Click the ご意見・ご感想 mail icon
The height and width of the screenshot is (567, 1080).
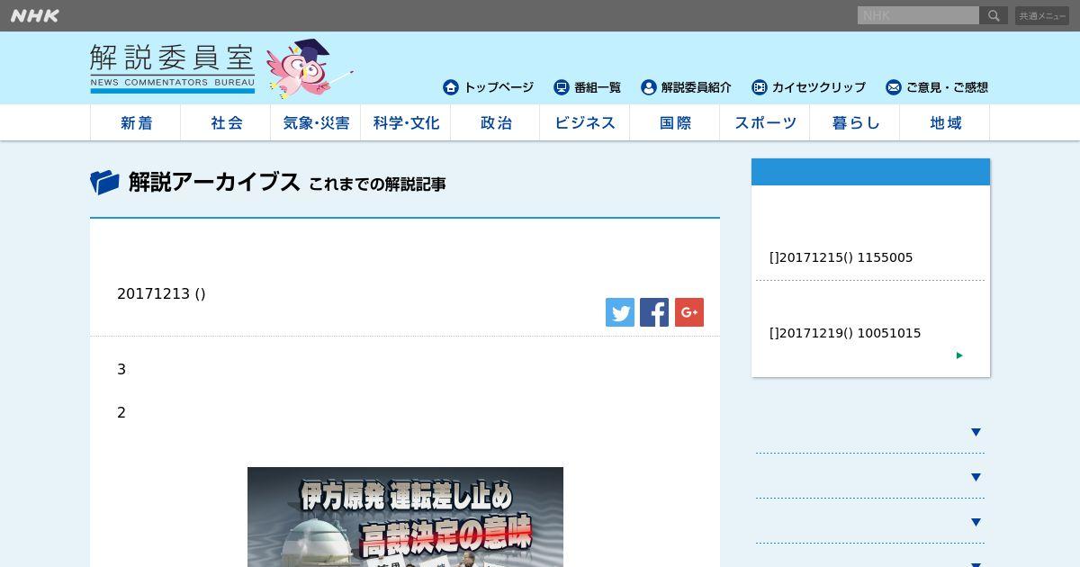coord(894,87)
